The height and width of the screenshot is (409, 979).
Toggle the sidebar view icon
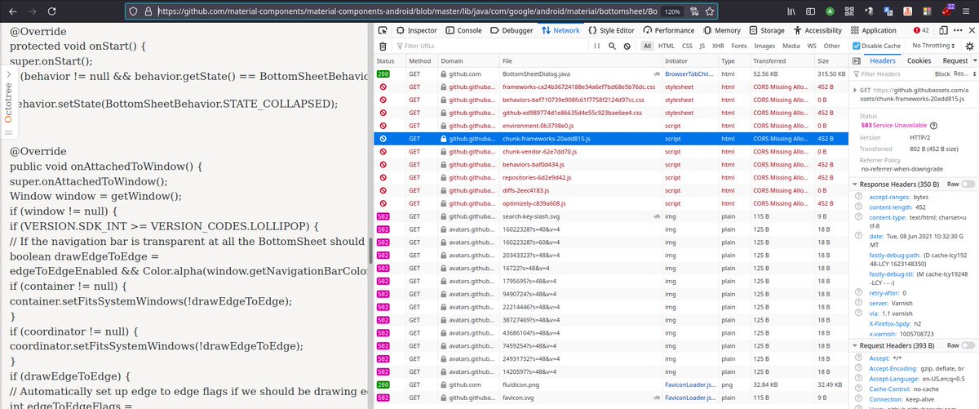(x=810, y=11)
